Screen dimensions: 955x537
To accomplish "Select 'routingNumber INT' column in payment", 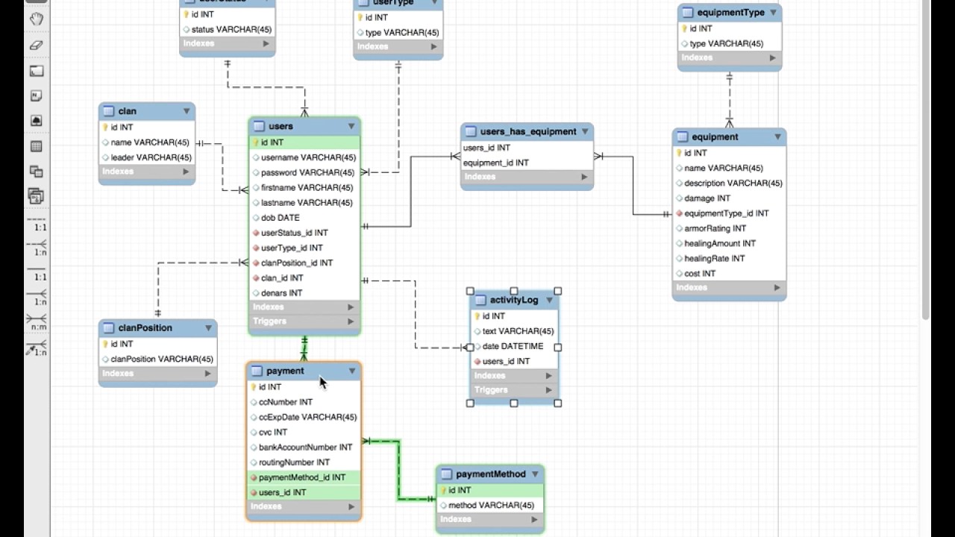I will click(x=304, y=462).
